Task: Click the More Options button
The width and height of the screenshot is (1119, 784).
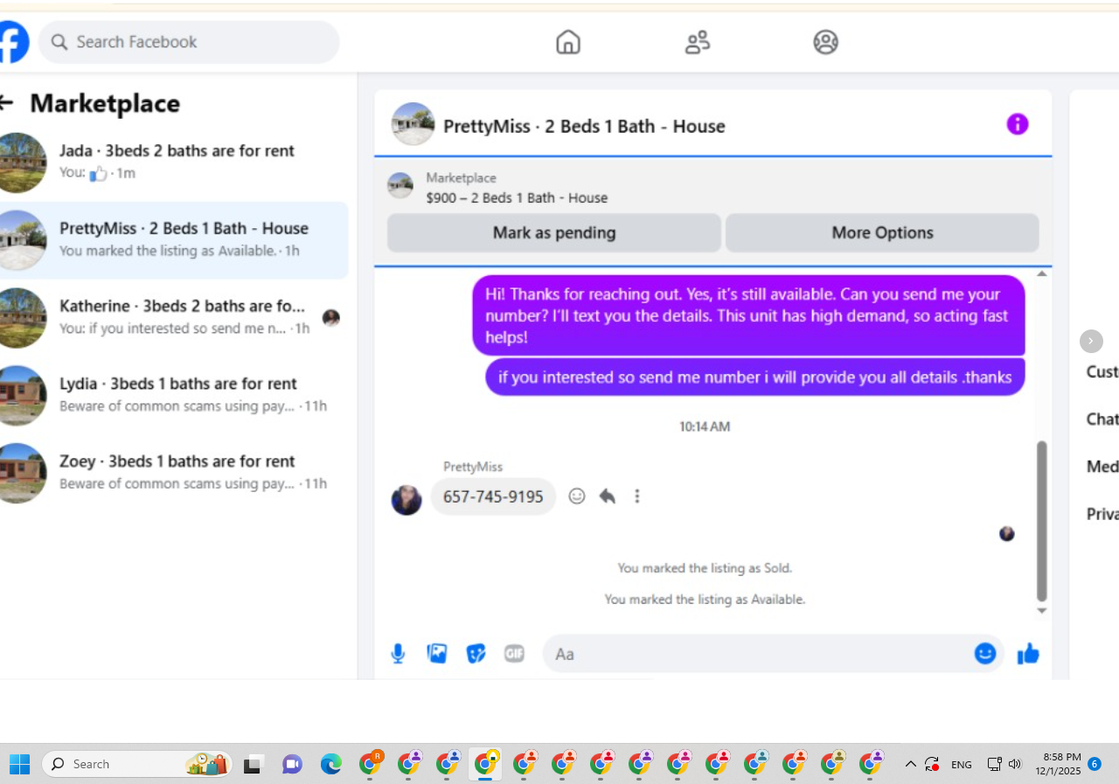Action: pos(882,233)
